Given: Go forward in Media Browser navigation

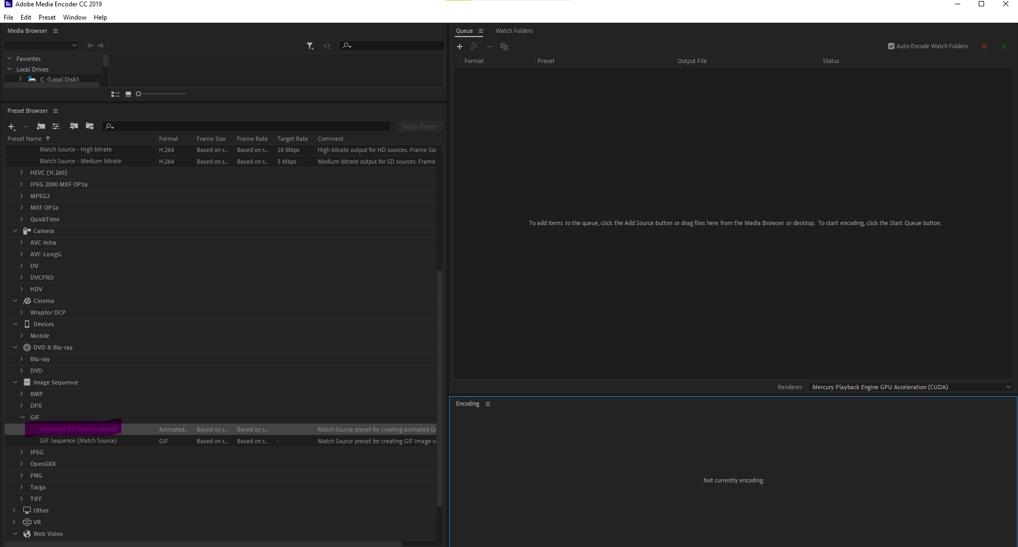Looking at the screenshot, I should pyautogui.click(x=101, y=46).
